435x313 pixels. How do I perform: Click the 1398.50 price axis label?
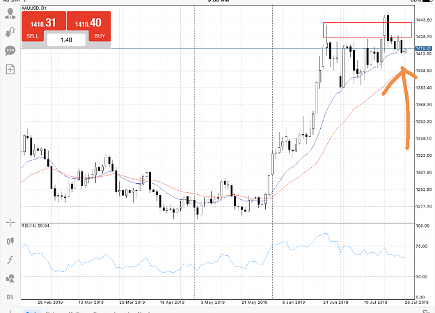424,71
